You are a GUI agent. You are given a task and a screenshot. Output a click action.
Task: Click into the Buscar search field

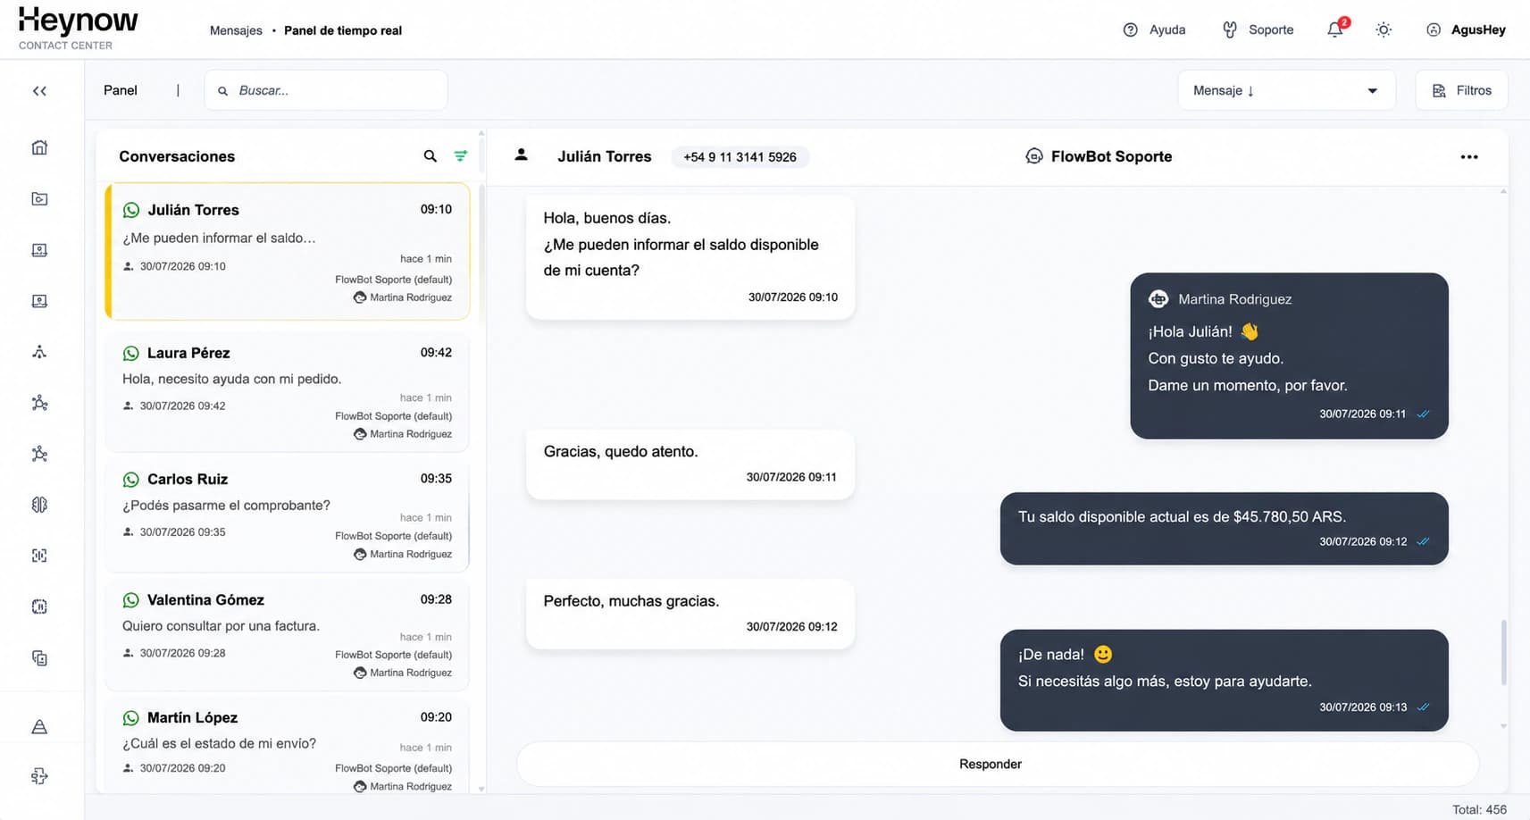[x=326, y=90]
